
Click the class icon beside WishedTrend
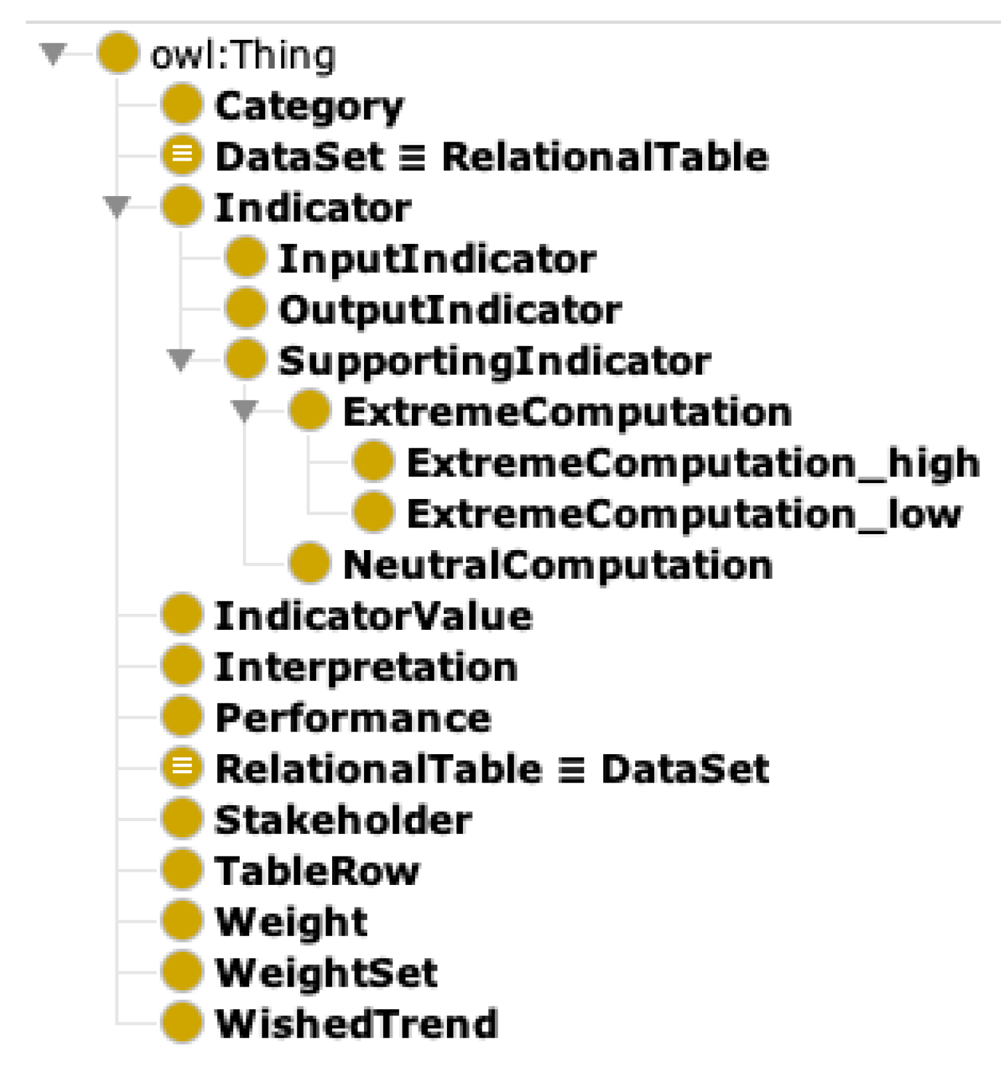(181, 1023)
